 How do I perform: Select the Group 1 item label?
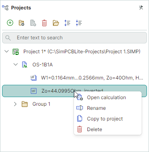pos(41,104)
